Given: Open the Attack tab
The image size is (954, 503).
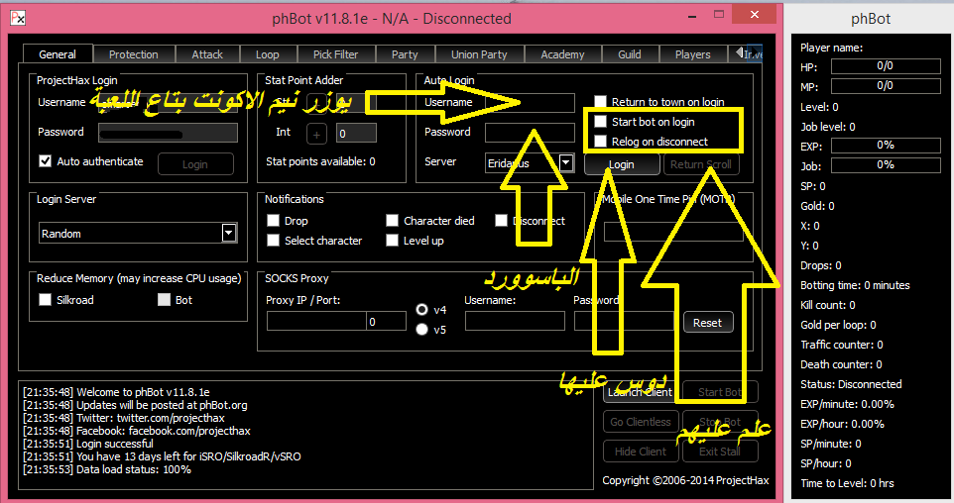Looking at the screenshot, I should 207,54.
